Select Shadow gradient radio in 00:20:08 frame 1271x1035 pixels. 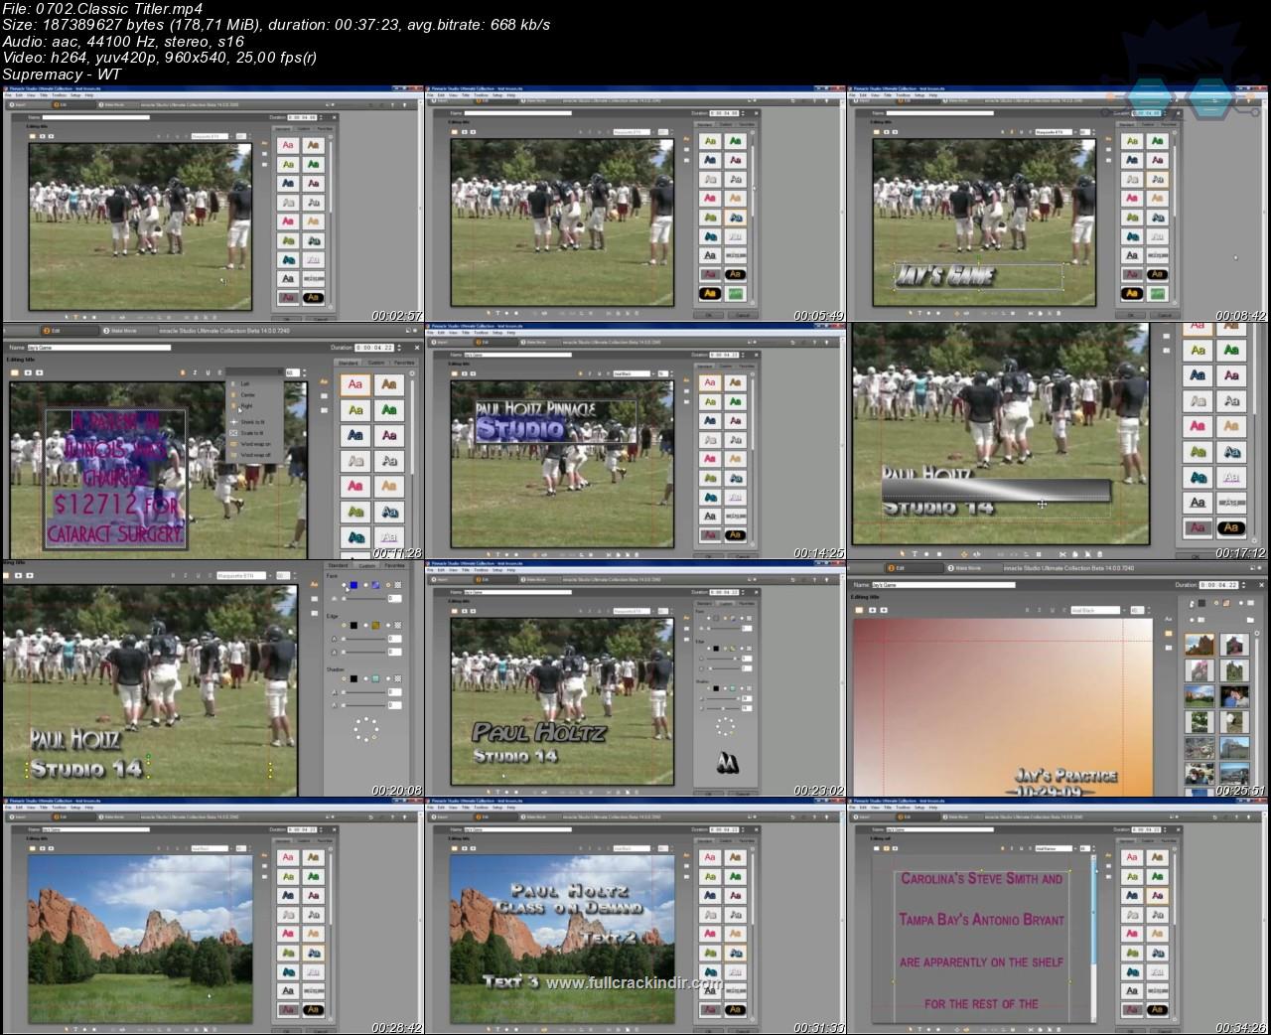365,678
